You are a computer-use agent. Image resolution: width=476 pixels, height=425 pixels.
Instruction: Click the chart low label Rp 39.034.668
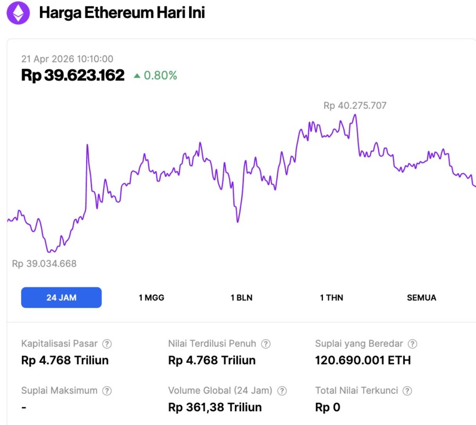(44, 263)
